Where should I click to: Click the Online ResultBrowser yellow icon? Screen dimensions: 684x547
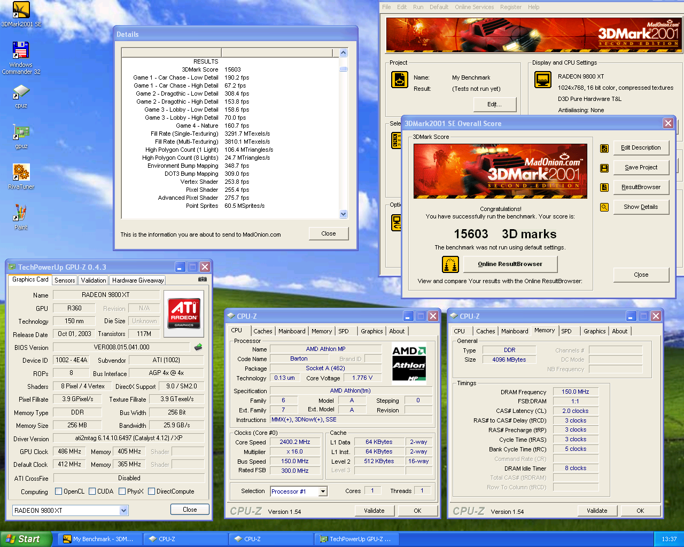click(450, 264)
